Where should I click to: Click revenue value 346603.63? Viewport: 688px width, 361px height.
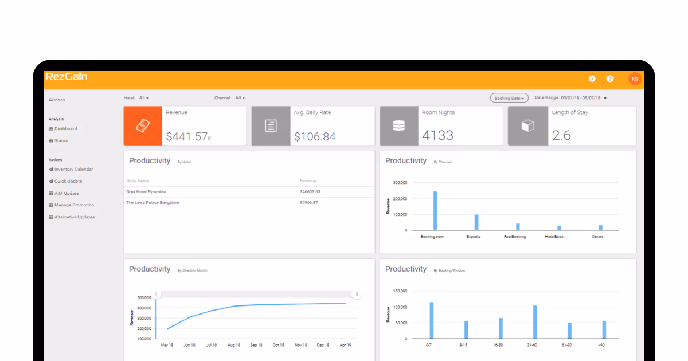pos(310,191)
